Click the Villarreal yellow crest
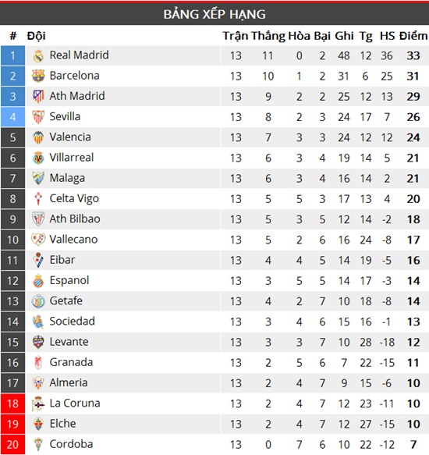 pos(38,158)
